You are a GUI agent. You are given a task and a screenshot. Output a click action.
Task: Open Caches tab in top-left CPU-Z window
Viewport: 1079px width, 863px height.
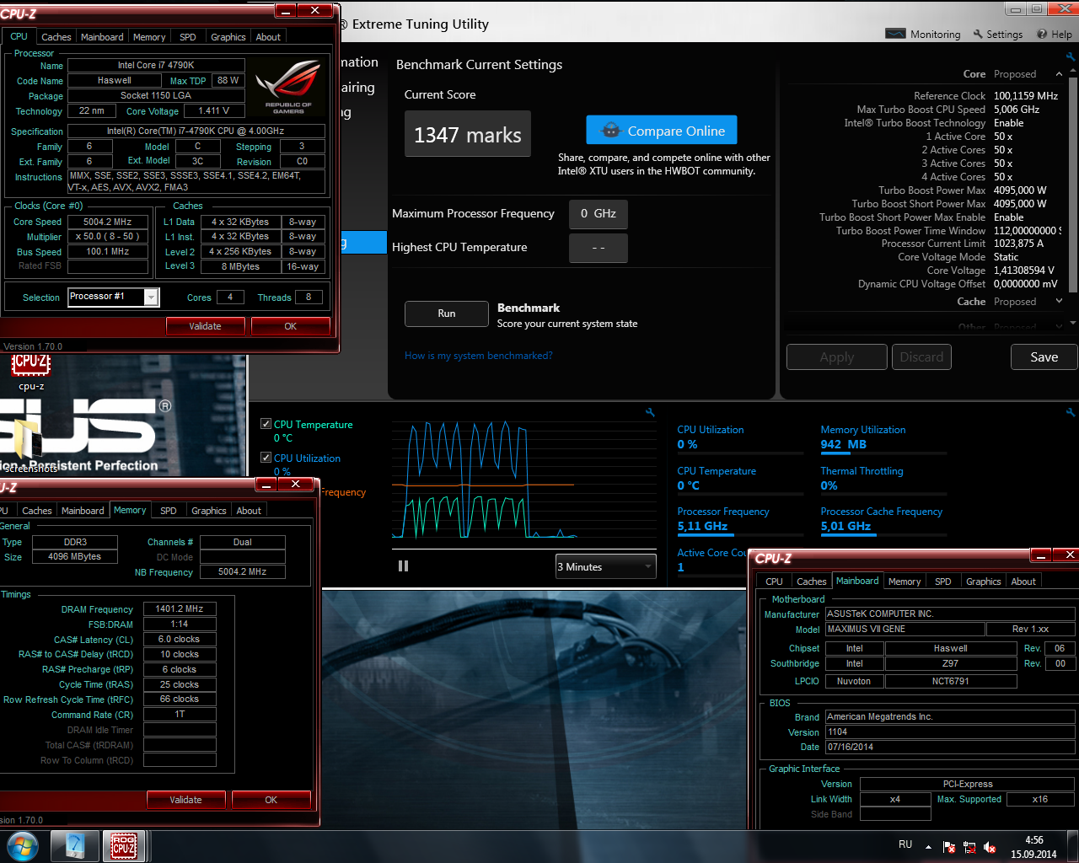56,37
